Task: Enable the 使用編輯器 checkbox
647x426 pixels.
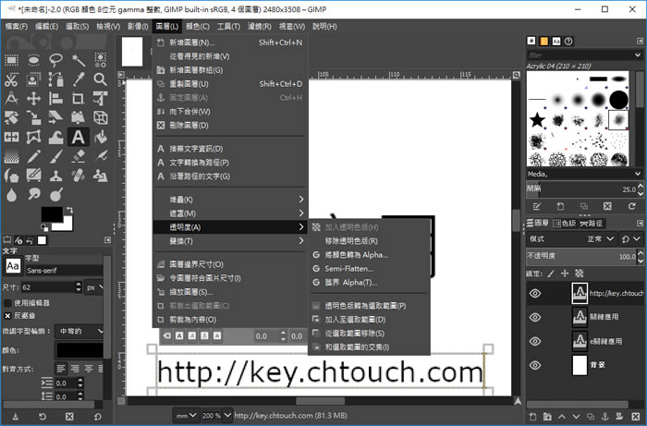Action: 7,303
